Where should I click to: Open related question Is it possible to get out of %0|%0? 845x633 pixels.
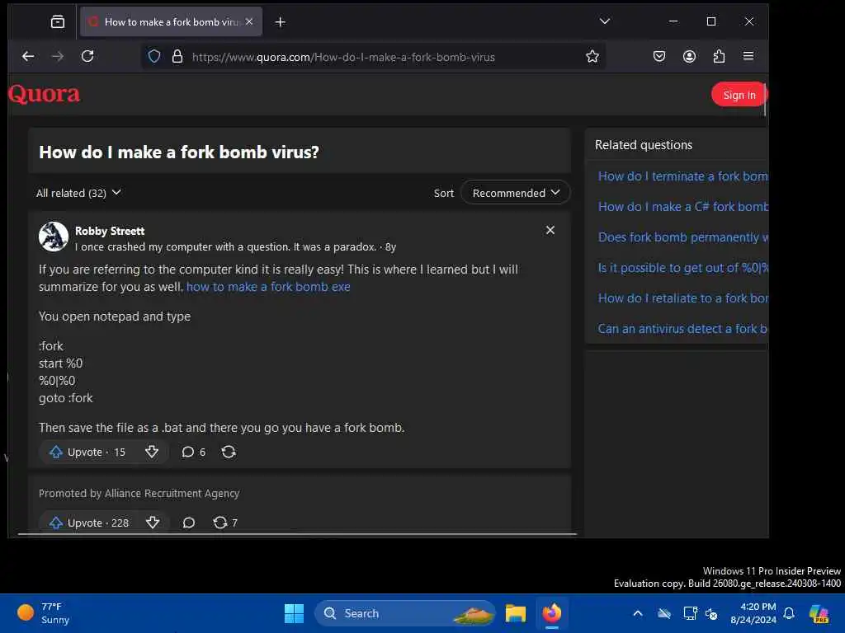pos(682,268)
